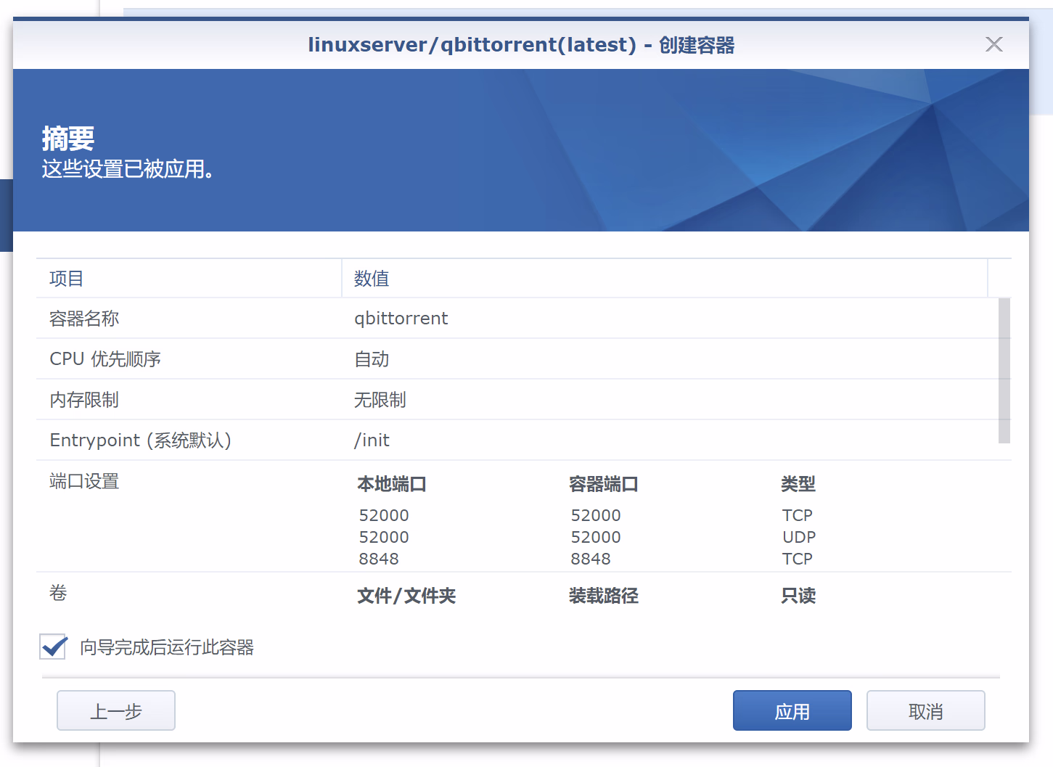Click the 项目 column header
This screenshot has height=767, width=1053.
[x=67, y=279]
